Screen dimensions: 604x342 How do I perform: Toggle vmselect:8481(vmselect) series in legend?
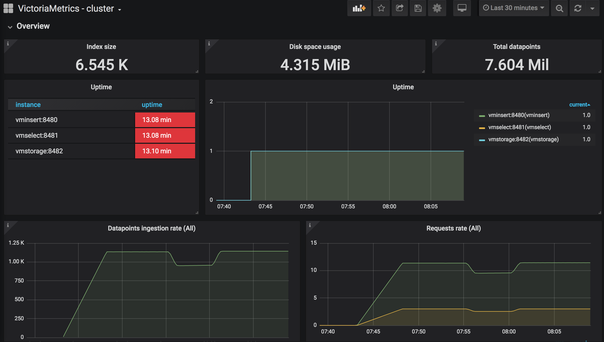pyautogui.click(x=520, y=127)
